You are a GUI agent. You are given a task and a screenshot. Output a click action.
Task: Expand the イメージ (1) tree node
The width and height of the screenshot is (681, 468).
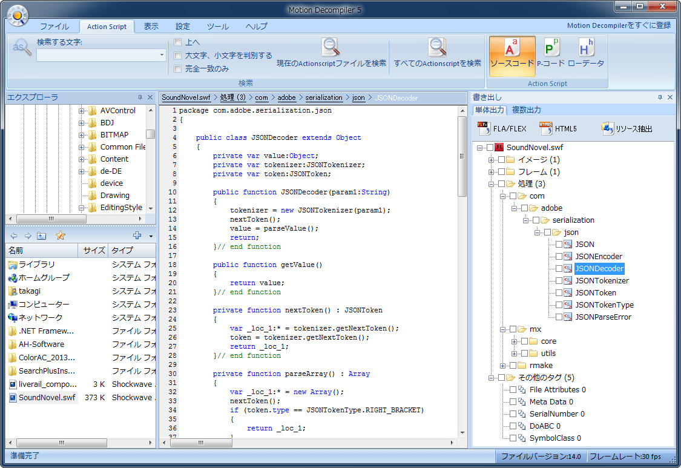point(491,160)
